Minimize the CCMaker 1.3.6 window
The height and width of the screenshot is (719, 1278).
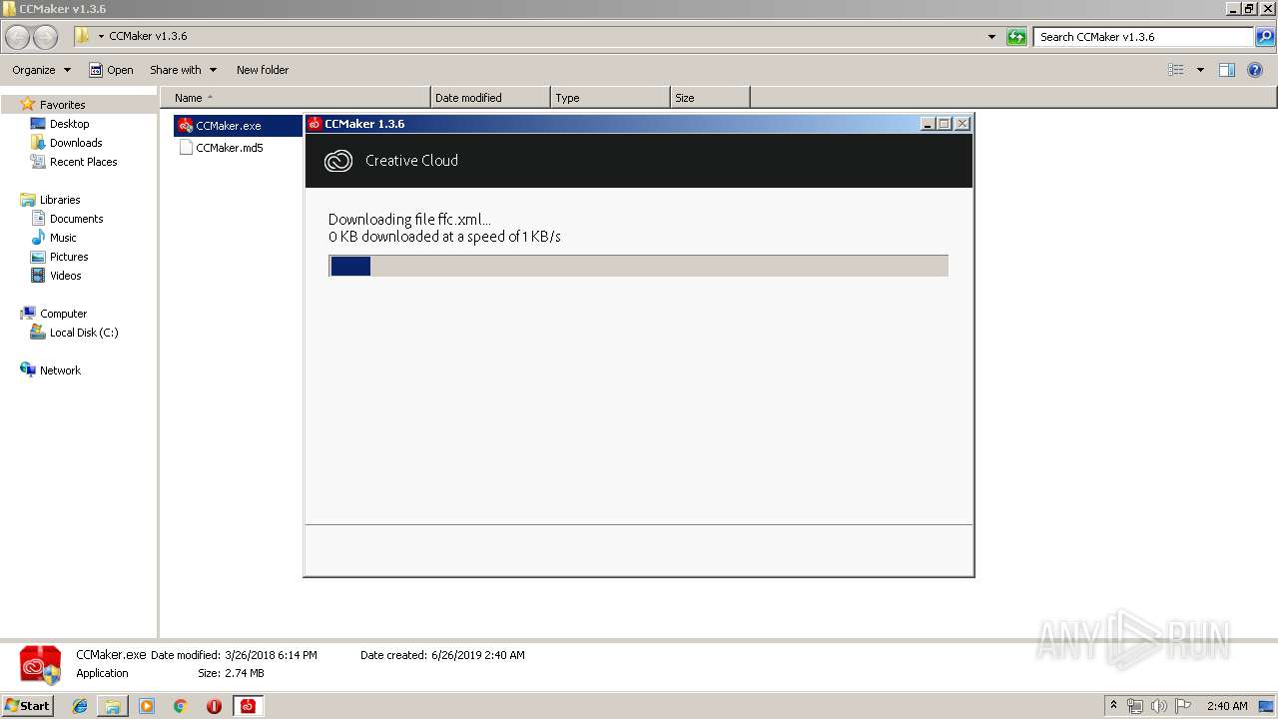(928, 124)
